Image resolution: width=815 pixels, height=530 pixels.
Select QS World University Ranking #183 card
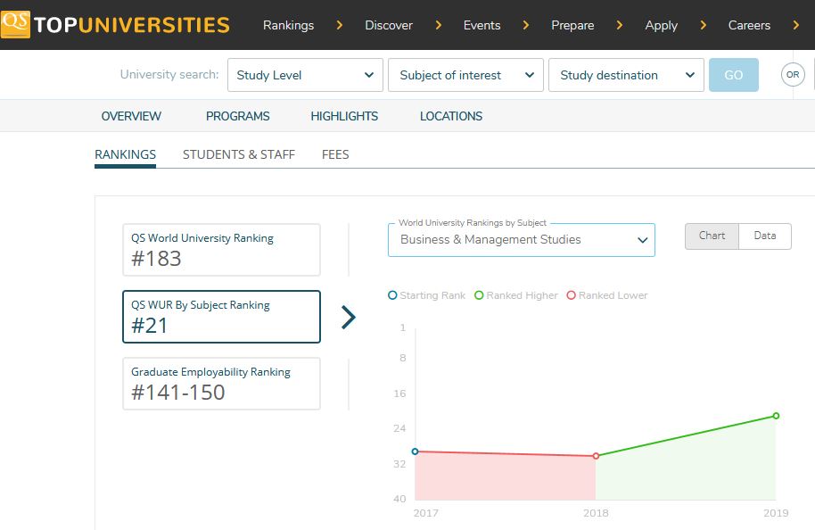point(221,250)
